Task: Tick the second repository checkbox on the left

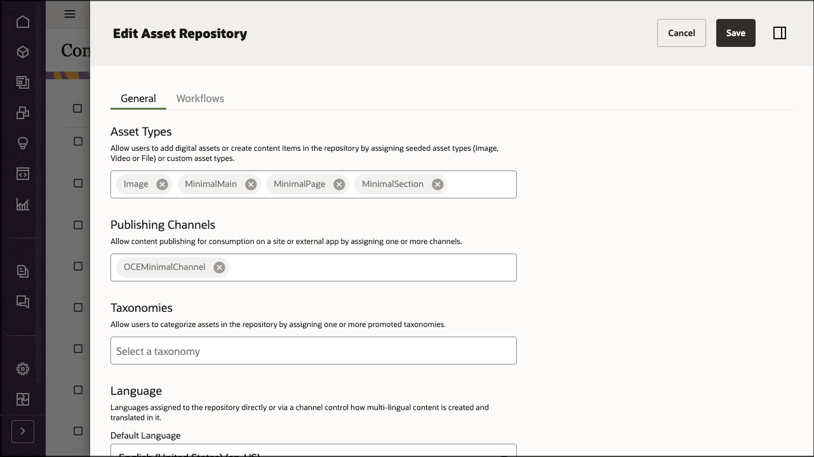Action: 78,141
